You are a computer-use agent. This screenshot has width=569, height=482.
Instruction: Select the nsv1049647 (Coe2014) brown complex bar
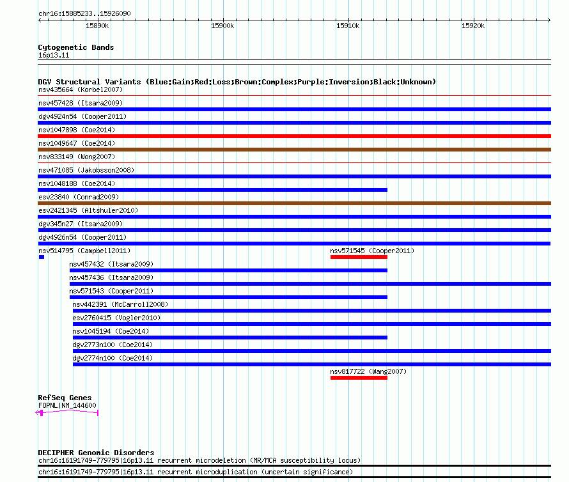[294, 150]
